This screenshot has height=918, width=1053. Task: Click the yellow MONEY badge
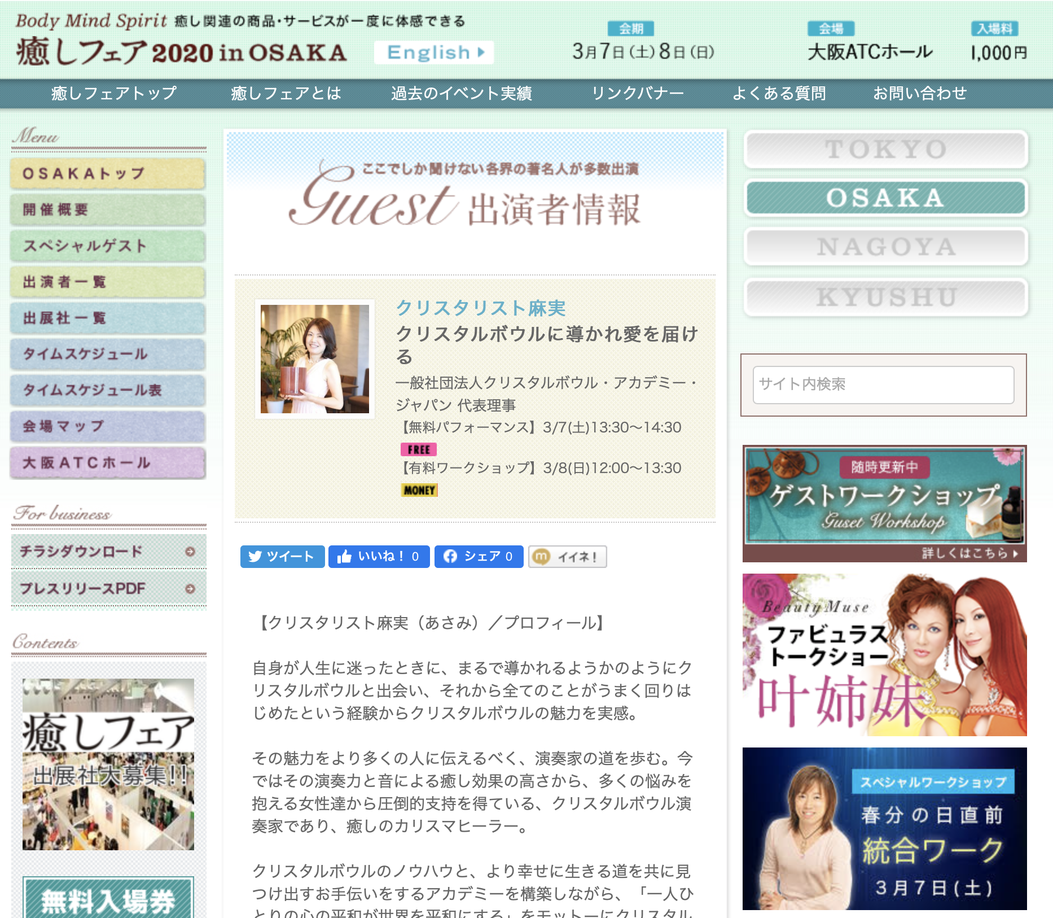click(419, 490)
